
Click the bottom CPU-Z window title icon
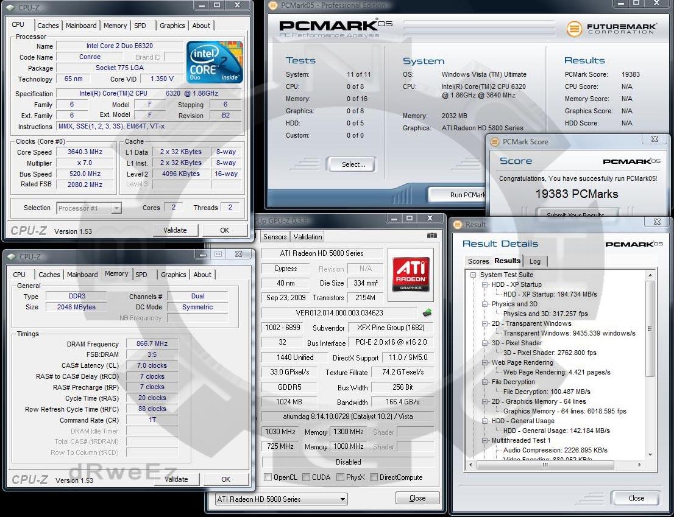[x=12, y=257]
